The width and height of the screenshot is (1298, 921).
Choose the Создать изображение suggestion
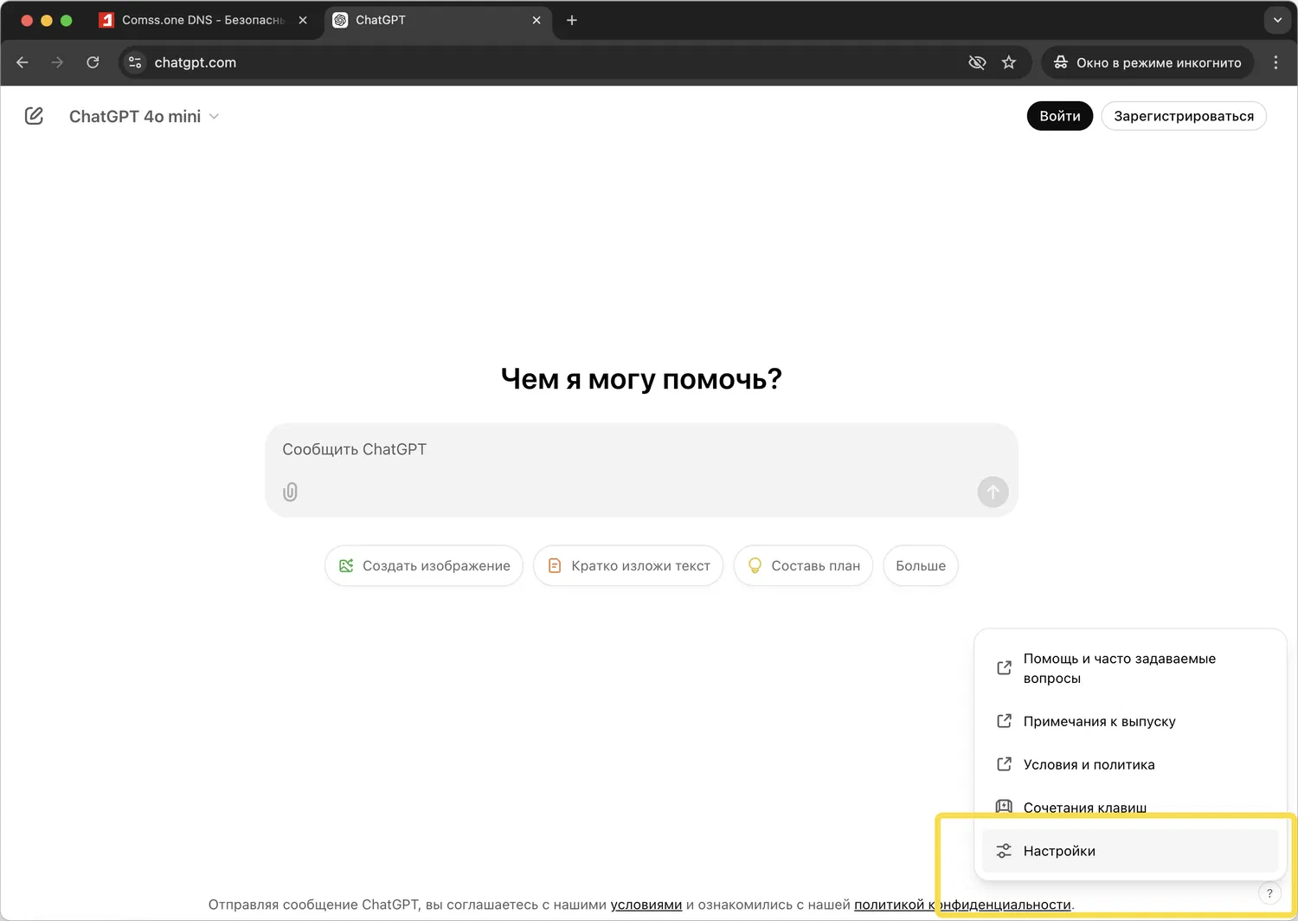424,565
